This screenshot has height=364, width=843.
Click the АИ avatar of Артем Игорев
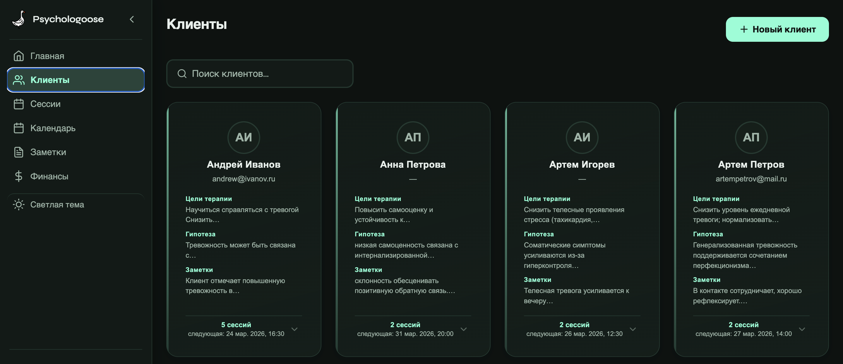[x=582, y=138]
